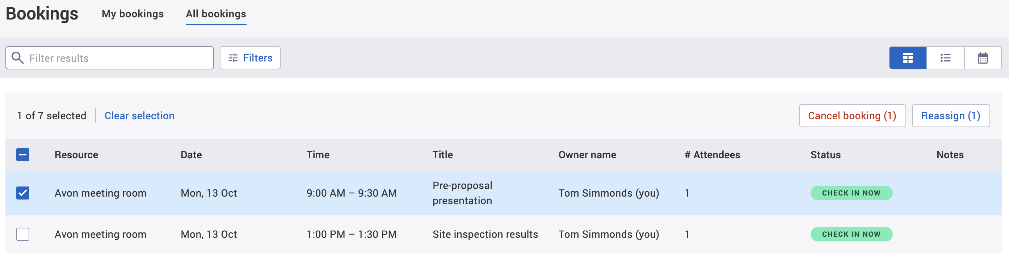This screenshot has width=1009, height=253.
Task: Toggle the select-all checkbox in table header
Action: pos(23,154)
